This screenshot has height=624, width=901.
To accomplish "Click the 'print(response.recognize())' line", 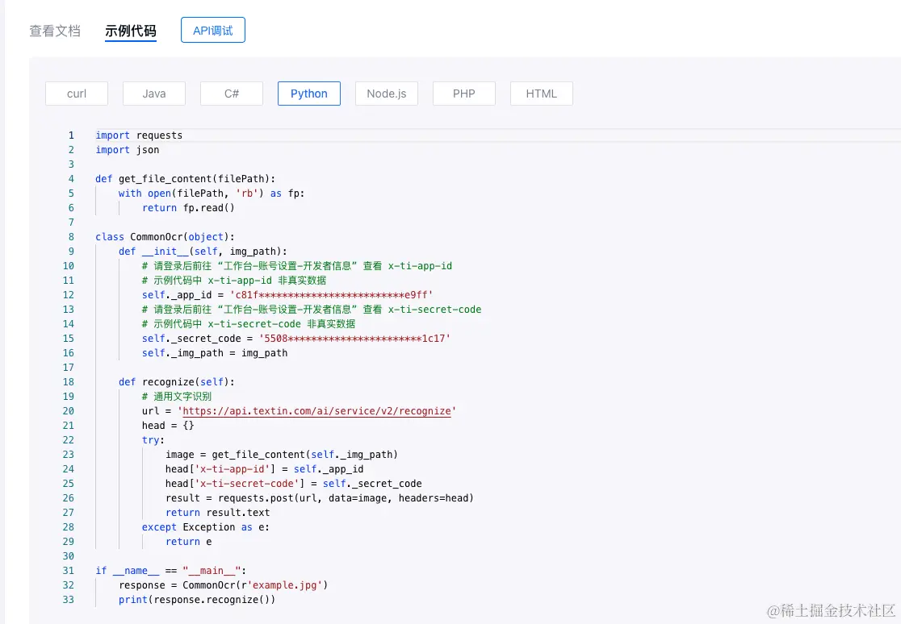I will coord(197,600).
